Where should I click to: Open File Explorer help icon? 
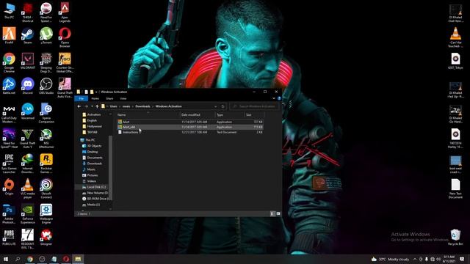point(279,98)
